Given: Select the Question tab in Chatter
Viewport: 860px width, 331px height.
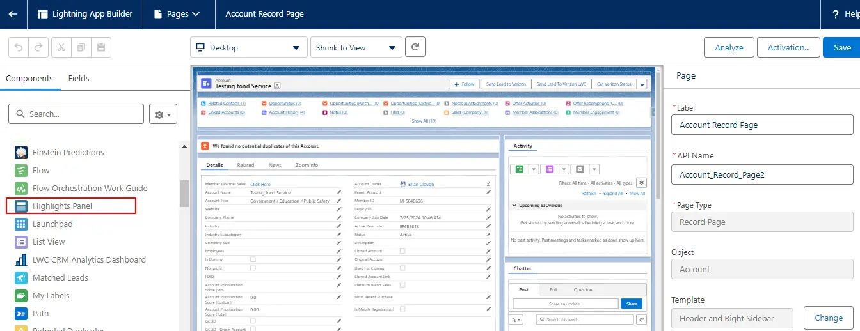Looking at the screenshot, I should [583, 289].
